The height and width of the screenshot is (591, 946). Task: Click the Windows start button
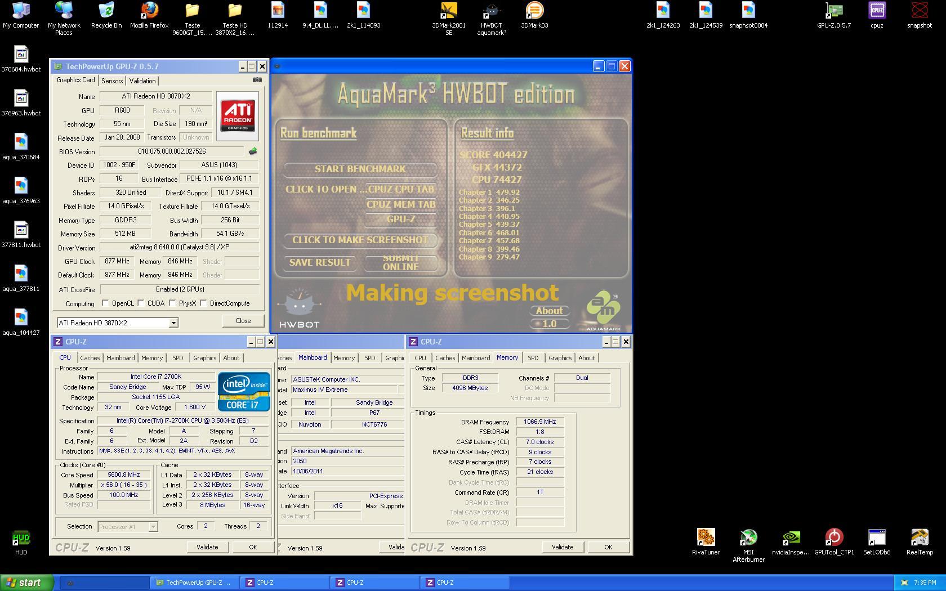coord(26,583)
